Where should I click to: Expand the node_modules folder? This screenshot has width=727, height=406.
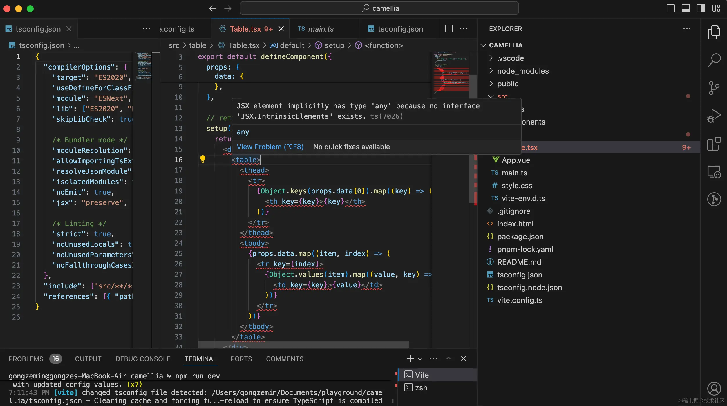point(523,71)
